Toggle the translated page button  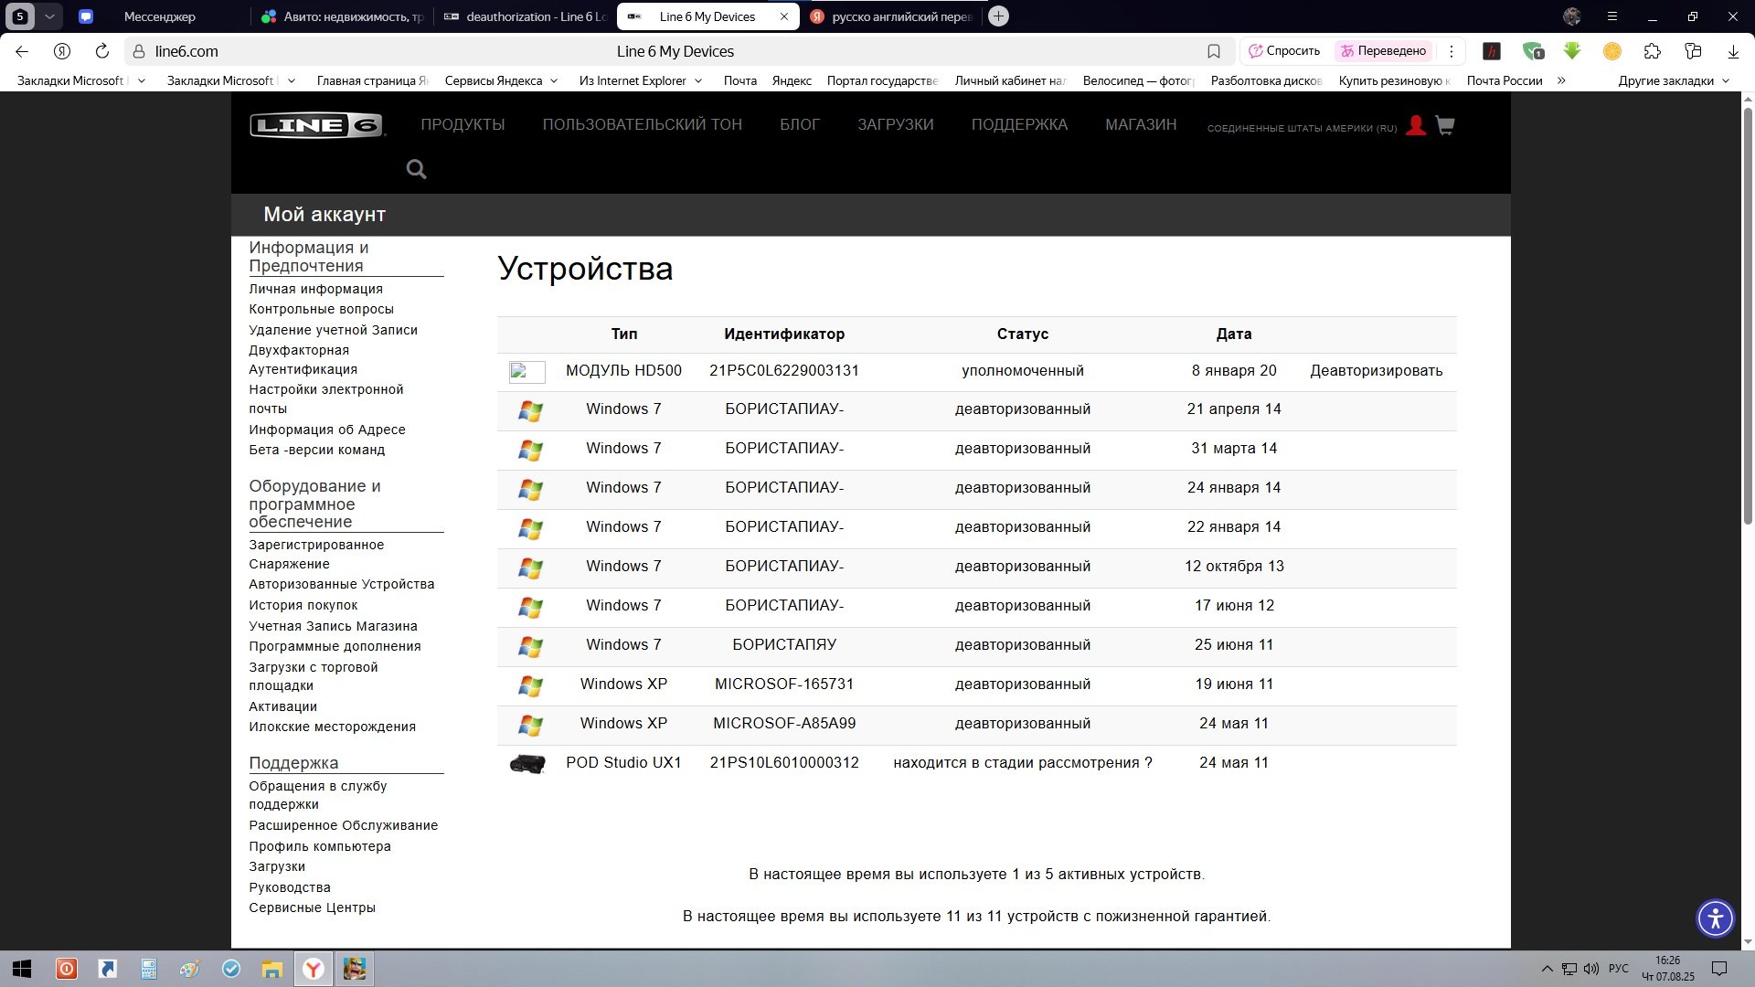click(1382, 51)
